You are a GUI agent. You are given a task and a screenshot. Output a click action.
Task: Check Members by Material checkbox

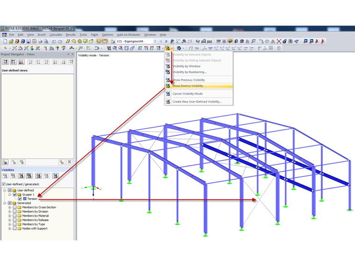(x=15, y=216)
